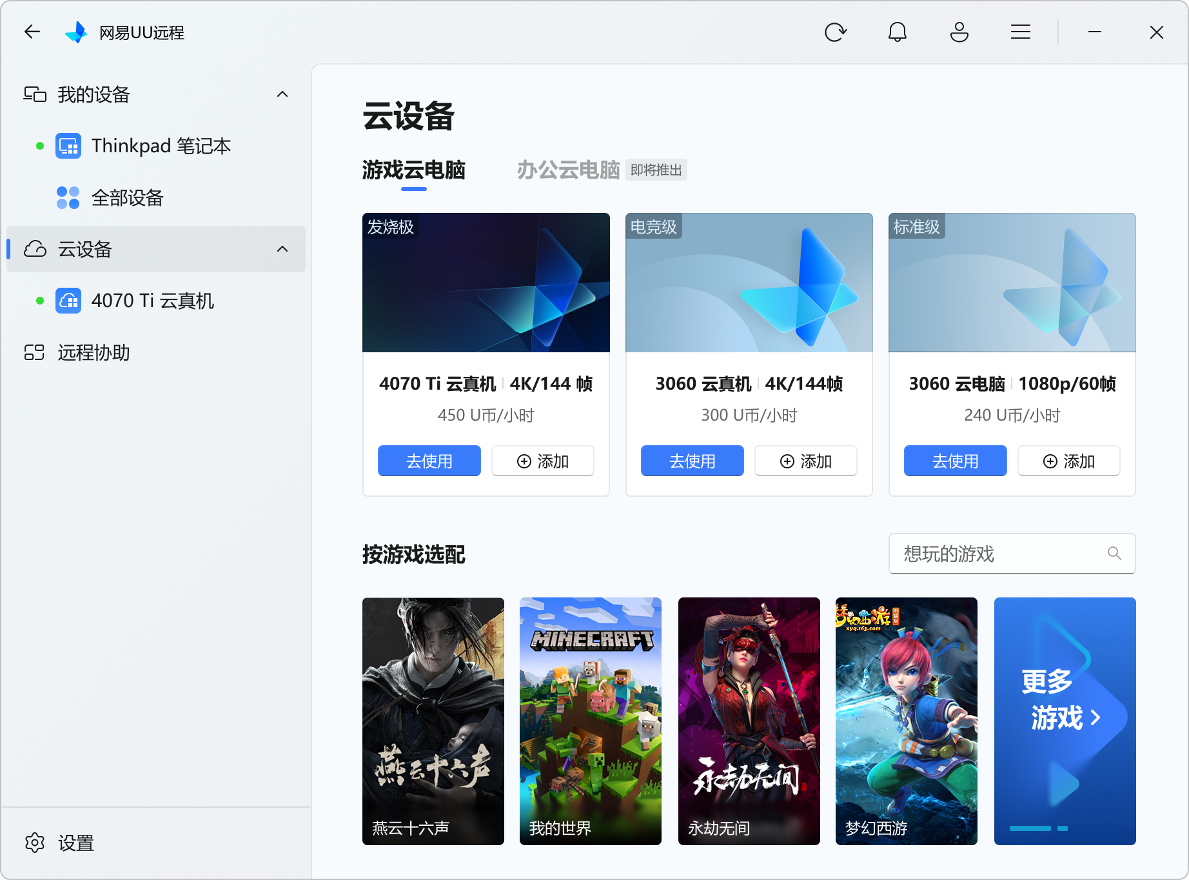This screenshot has height=880, width=1189.
Task: Switch to 游戏云电脑 tab
Action: click(414, 170)
